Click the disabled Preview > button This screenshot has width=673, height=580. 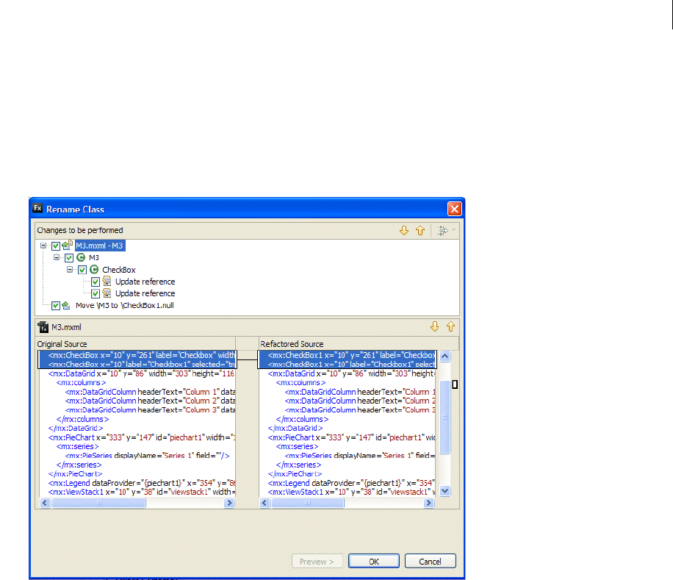pyautogui.click(x=317, y=561)
